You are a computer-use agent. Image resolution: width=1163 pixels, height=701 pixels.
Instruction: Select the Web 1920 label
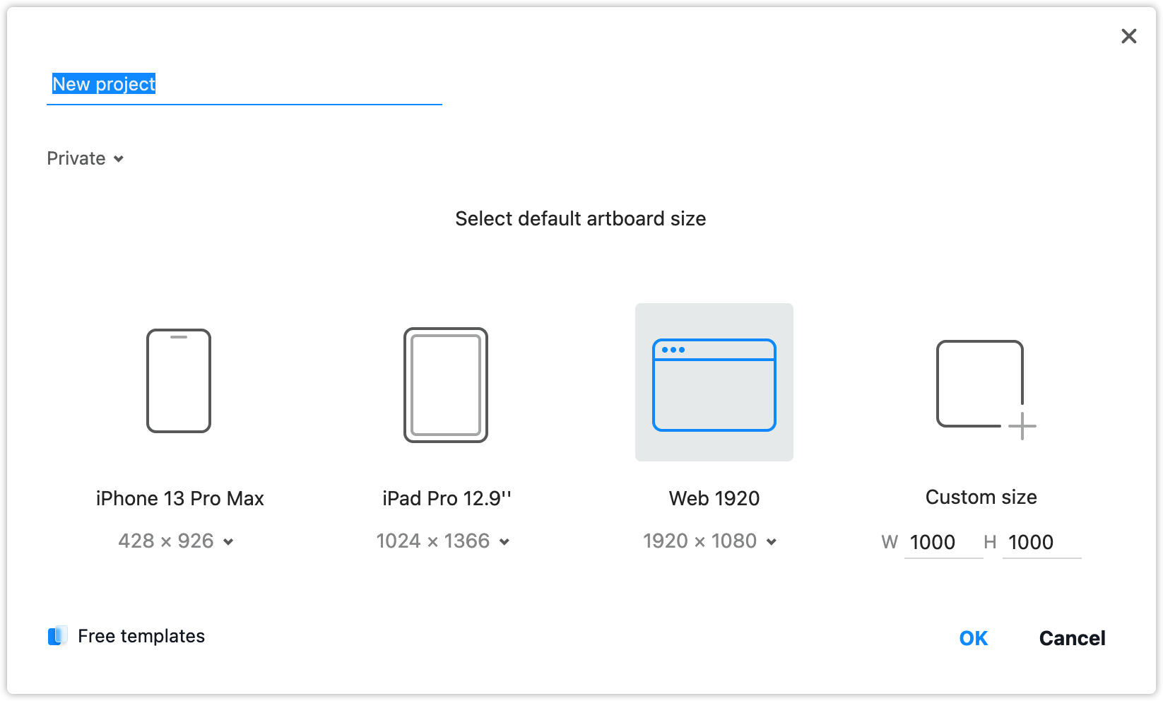[714, 499]
